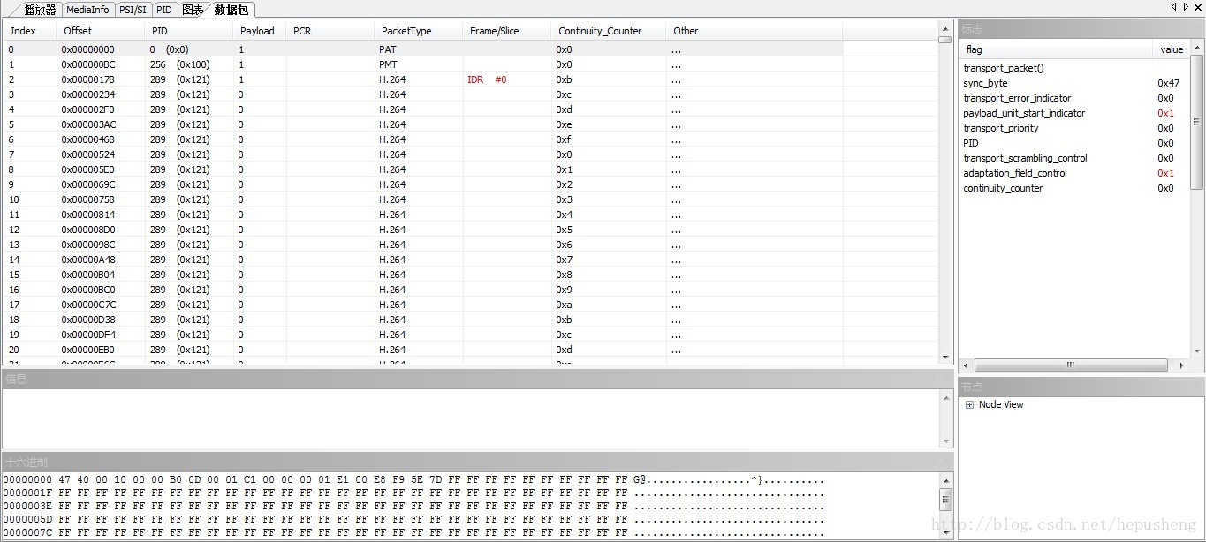Click the value column header in the flag panel

(x=1171, y=49)
